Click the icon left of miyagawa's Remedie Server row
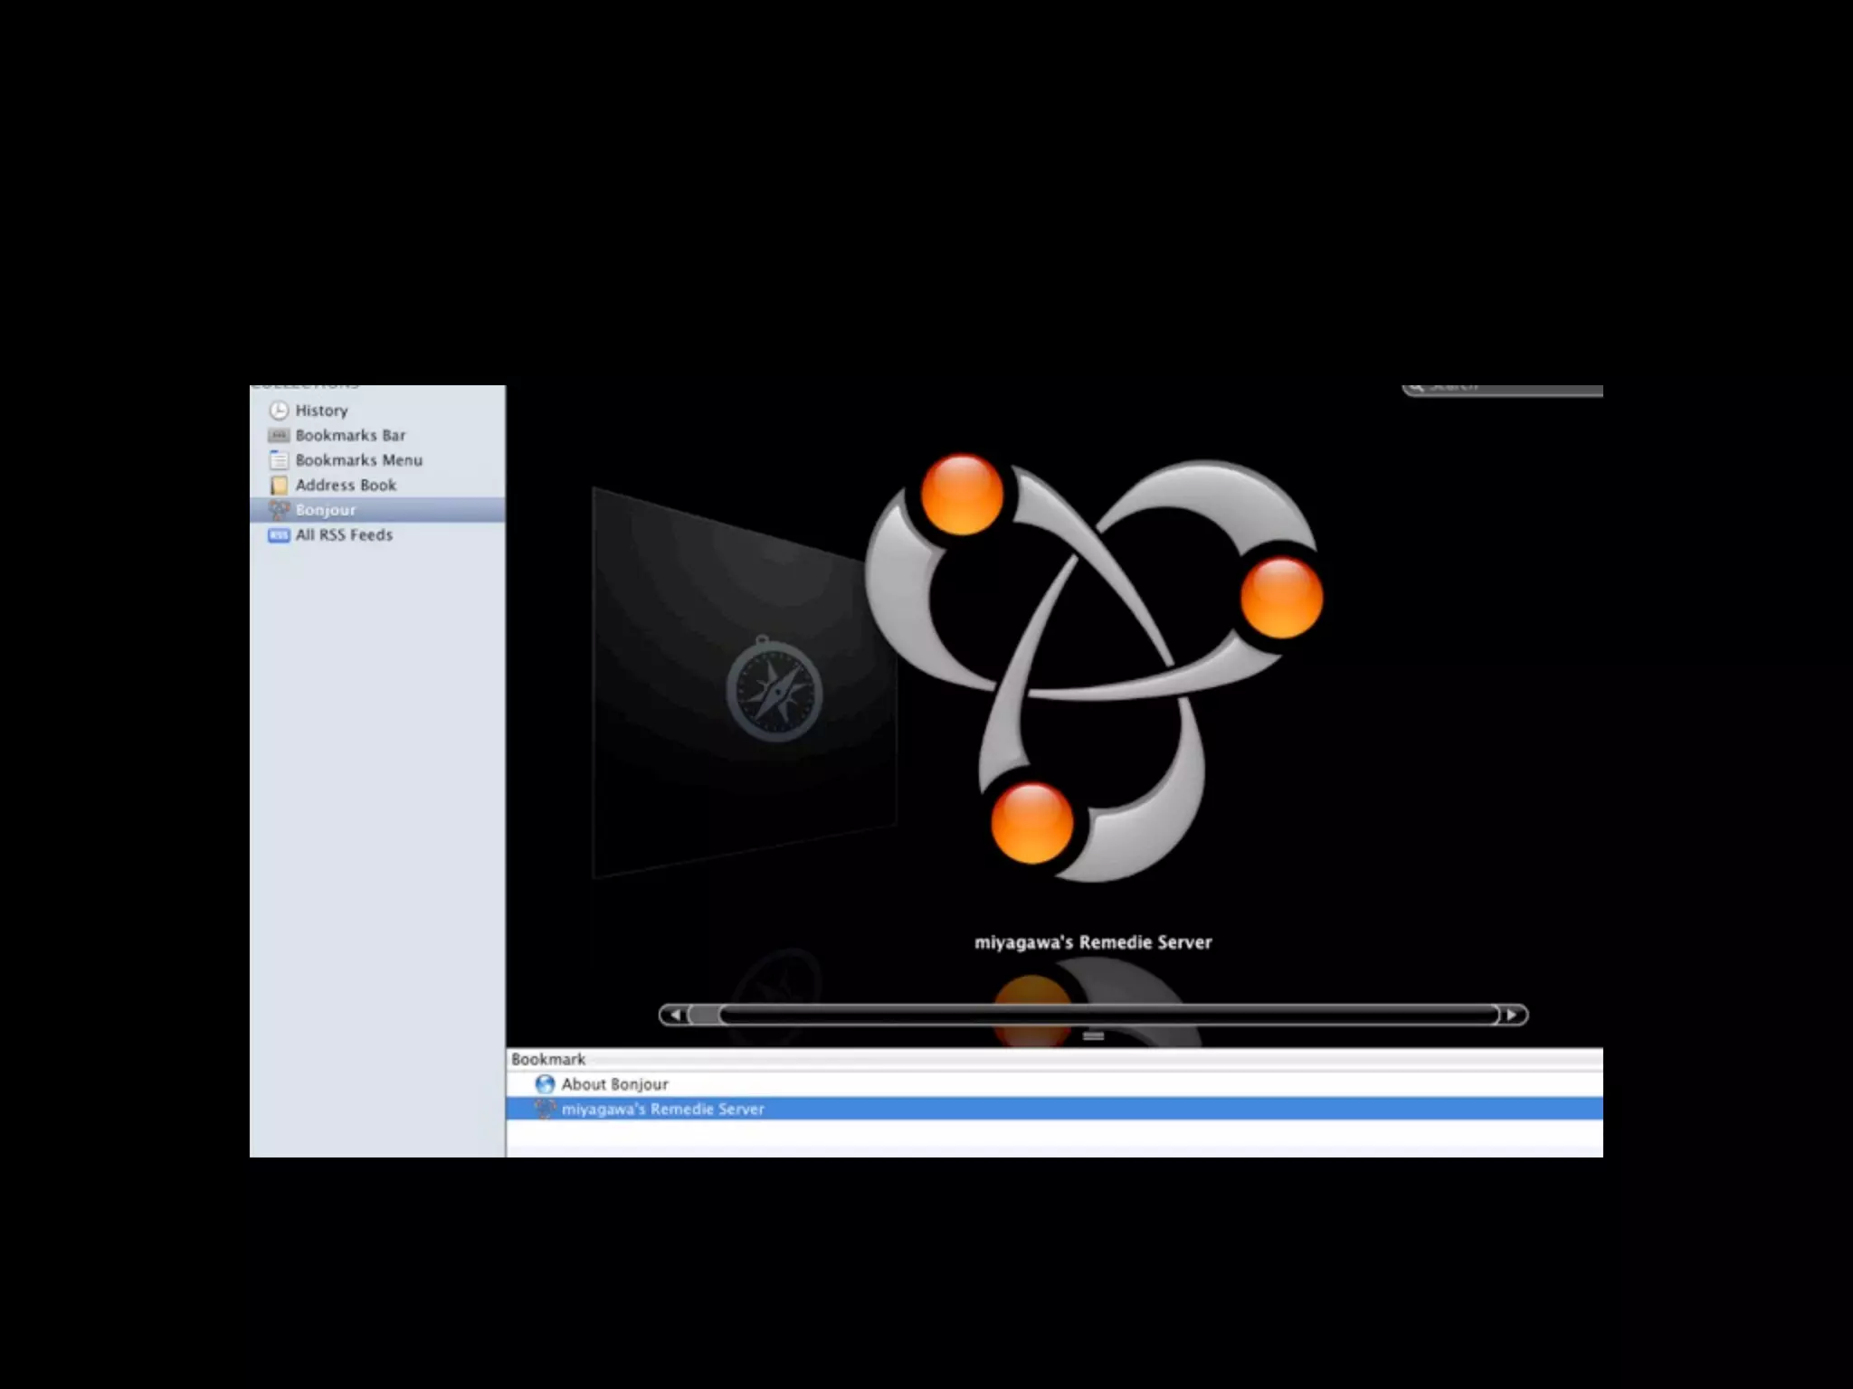Image resolution: width=1853 pixels, height=1389 pixels. click(x=545, y=1109)
